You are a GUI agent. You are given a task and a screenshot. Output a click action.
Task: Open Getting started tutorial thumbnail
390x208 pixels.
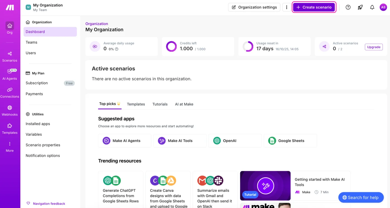click(265, 185)
